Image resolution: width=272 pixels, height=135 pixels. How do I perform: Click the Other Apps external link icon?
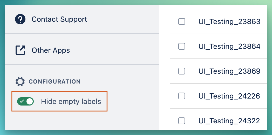(x=20, y=50)
